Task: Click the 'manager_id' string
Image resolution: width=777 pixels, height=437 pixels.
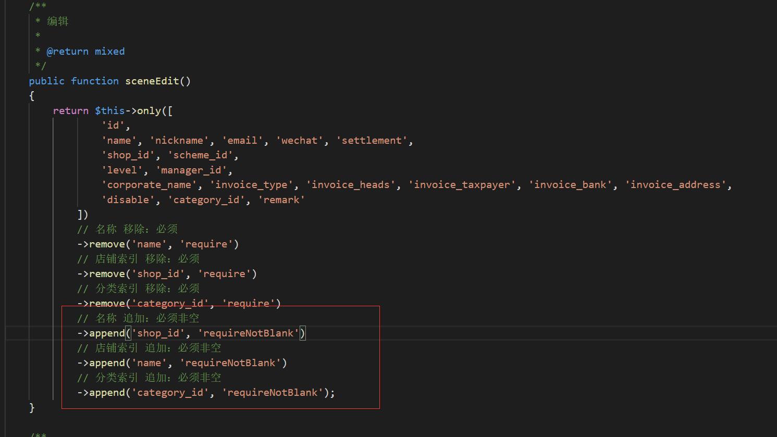Action: [x=191, y=170]
